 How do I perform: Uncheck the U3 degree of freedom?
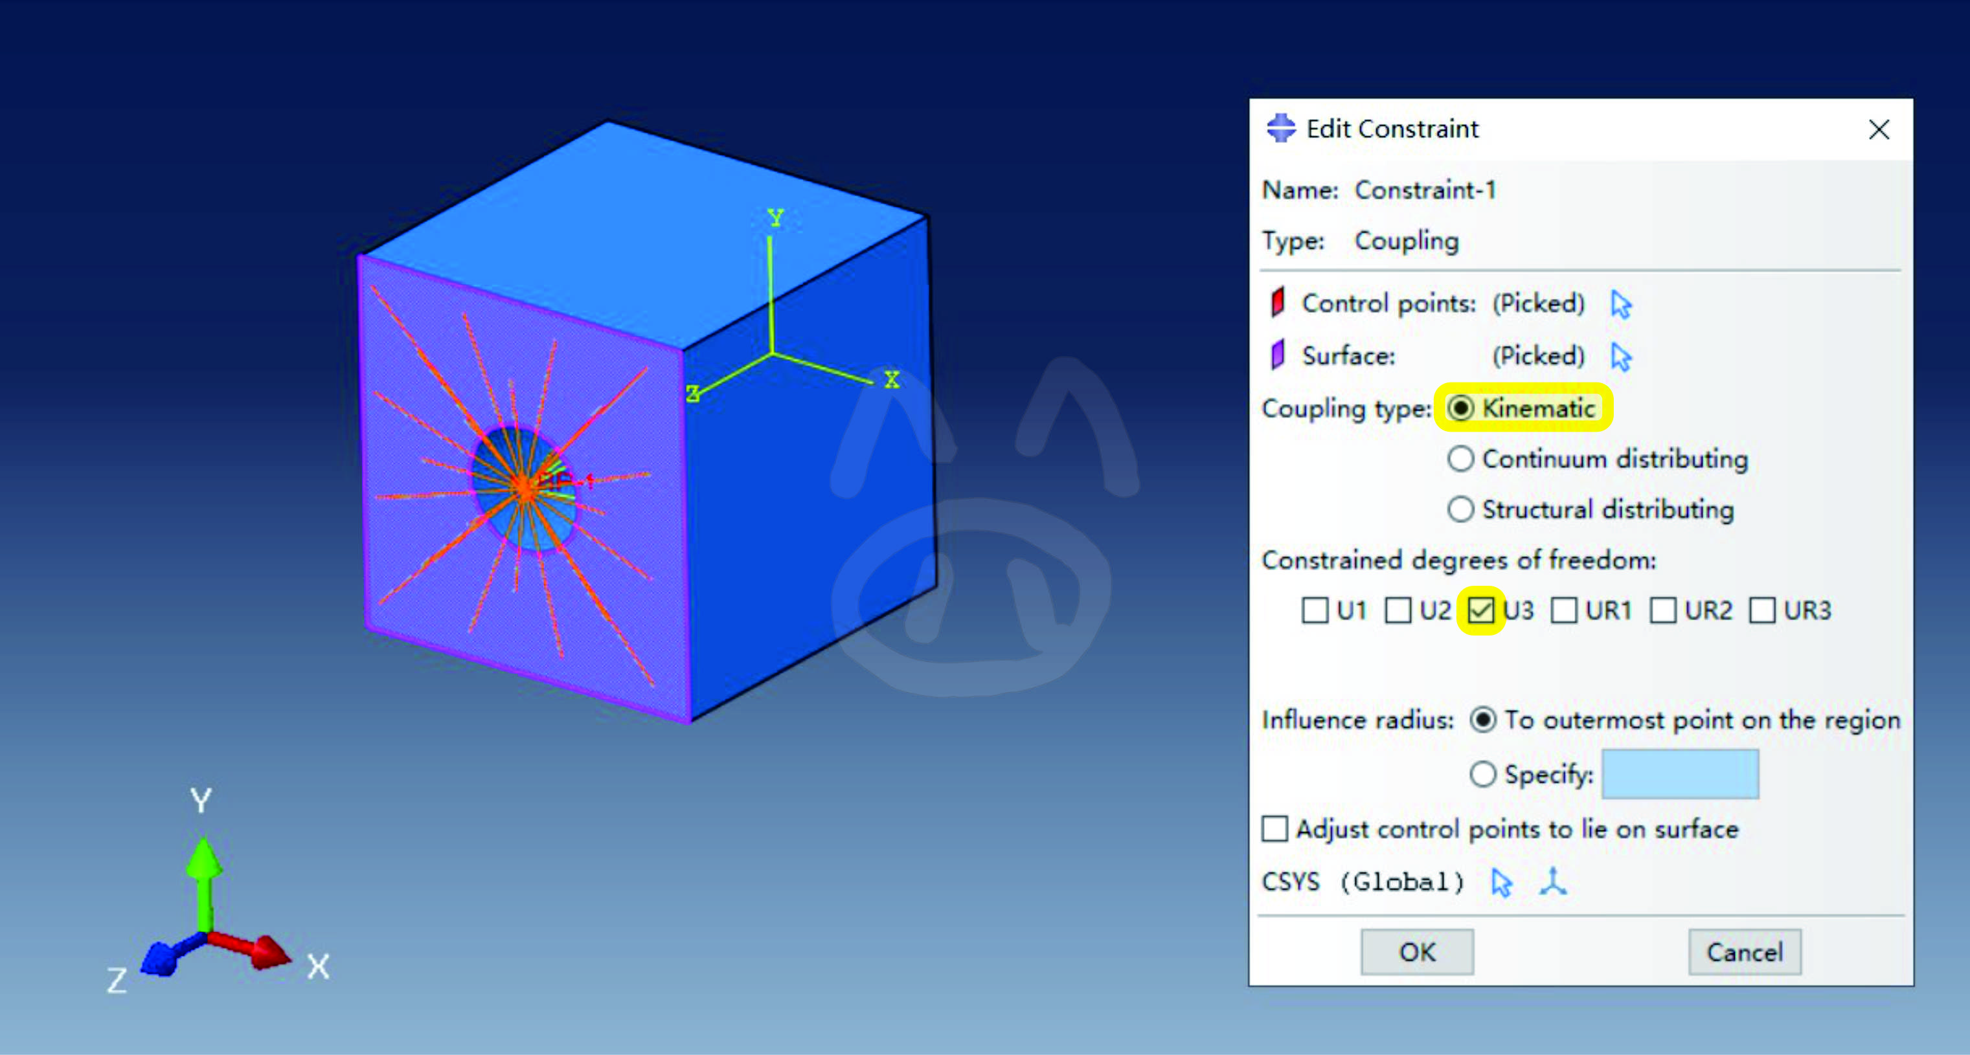1480,610
